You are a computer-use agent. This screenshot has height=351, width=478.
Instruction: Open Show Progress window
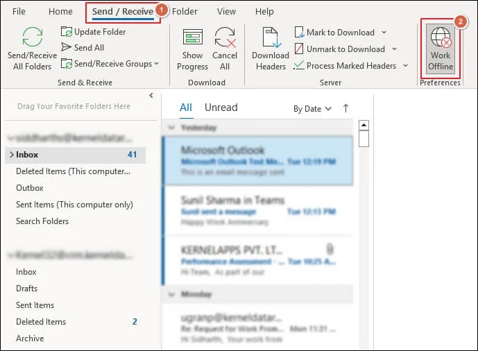click(192, 39)
